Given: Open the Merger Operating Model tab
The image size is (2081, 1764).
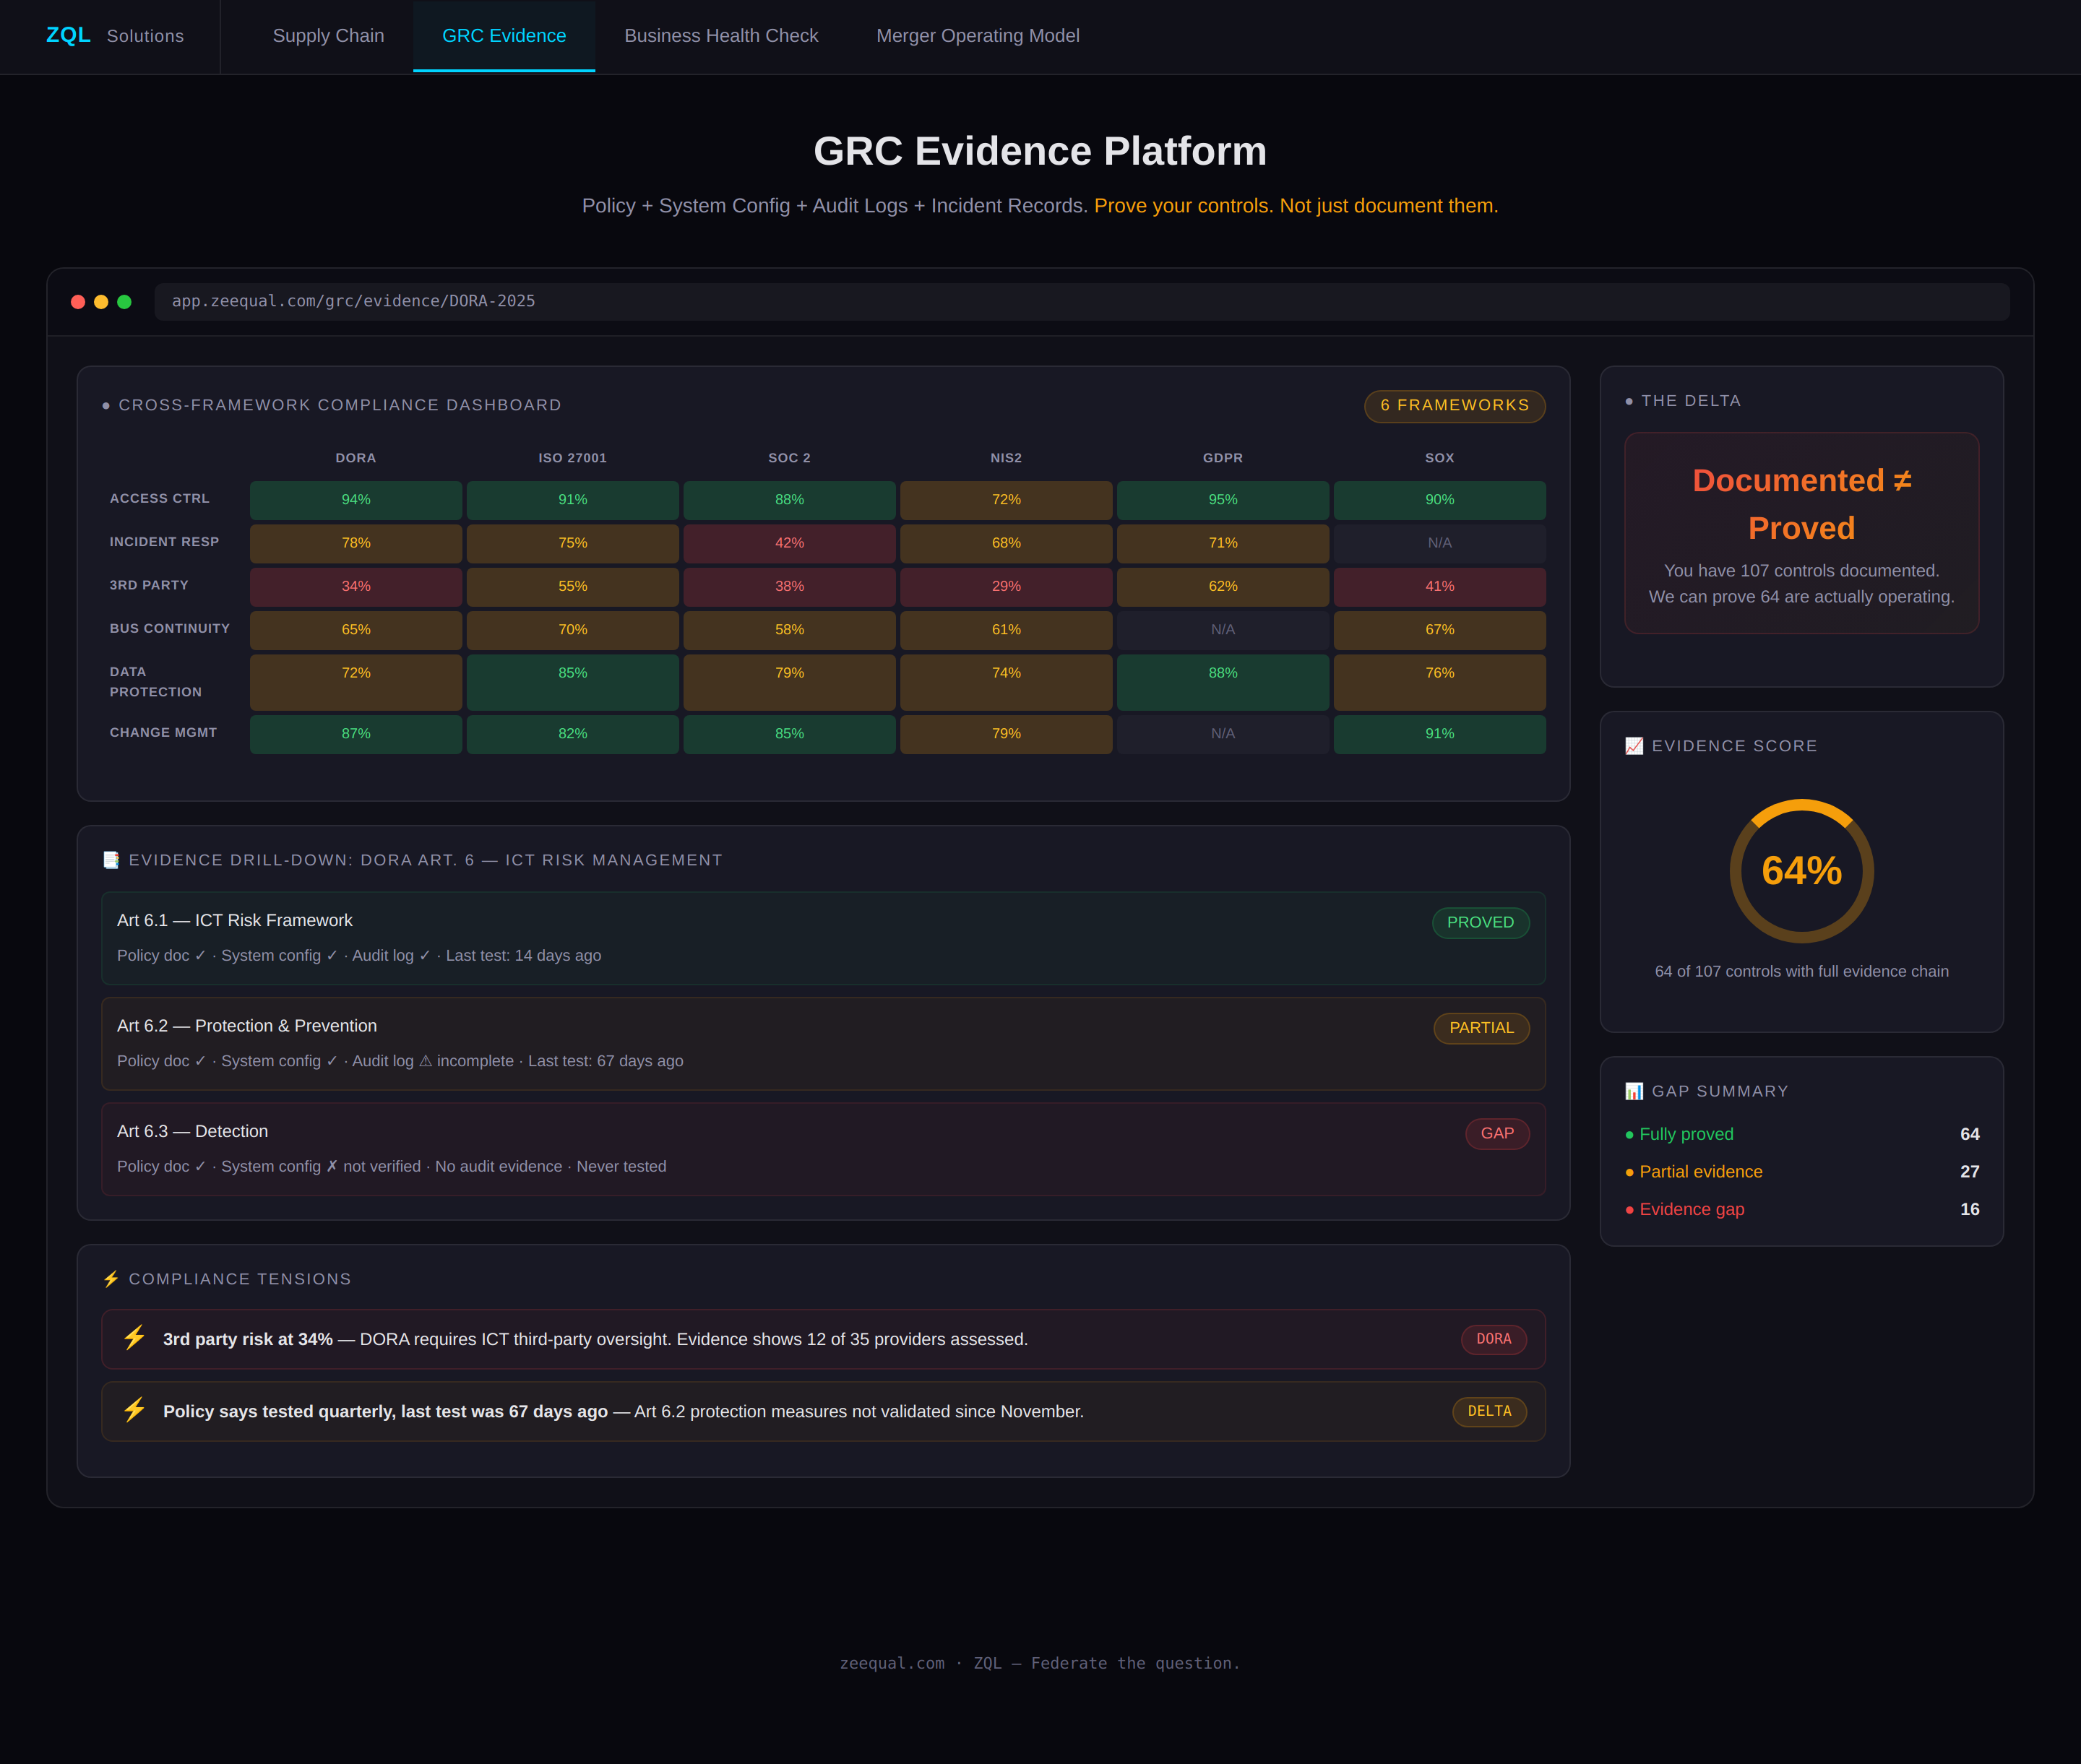Looking at the screenshot, I should pos(978,36).
